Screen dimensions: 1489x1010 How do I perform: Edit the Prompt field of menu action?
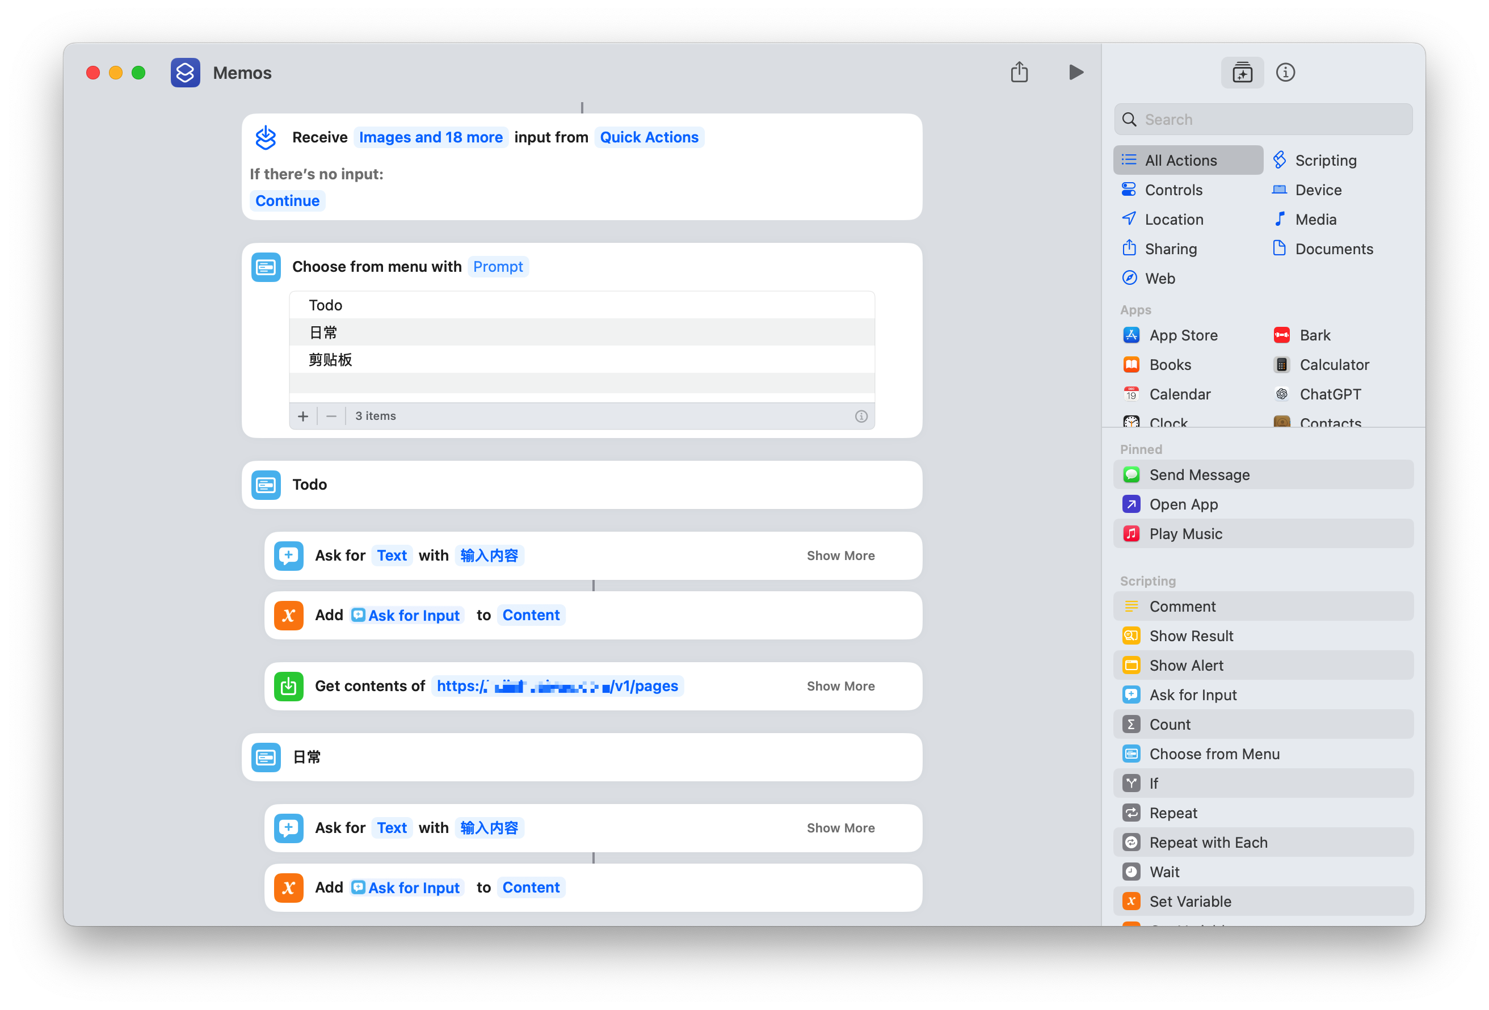[498, 267]
